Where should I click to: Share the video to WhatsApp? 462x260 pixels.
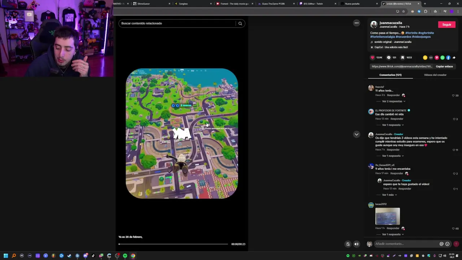pyautogui.click(x=443, y=57)
